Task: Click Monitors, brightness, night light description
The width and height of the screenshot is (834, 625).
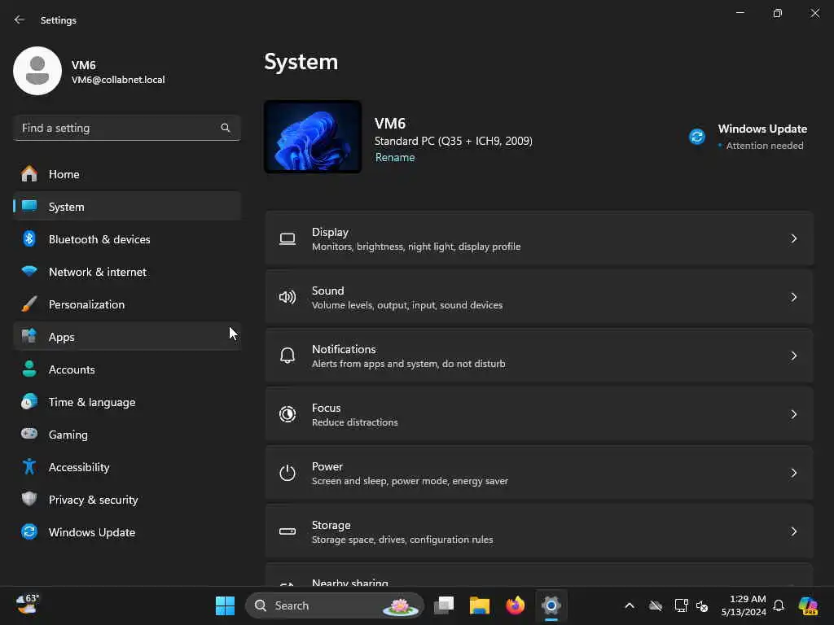Action: click(x=416, y=247)
